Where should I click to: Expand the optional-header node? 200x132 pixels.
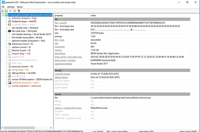(9, 41)
